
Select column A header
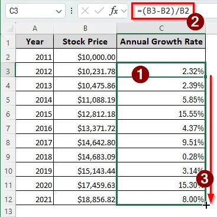coord(35,28)
